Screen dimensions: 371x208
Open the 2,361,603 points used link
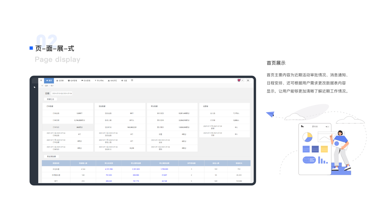tap(136, 169)
